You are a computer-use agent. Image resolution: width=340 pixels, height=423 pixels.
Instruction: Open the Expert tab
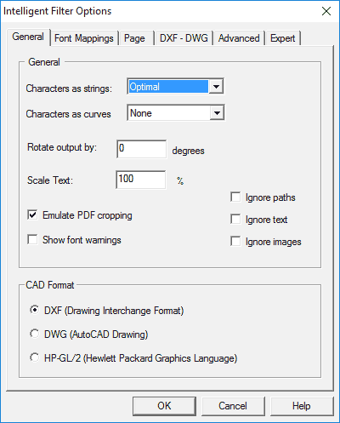[x=282, y=38]
